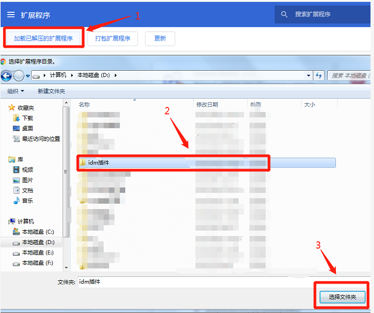Open 最近访问的位置
The image size is (374, 313).
tap(41, 139)
